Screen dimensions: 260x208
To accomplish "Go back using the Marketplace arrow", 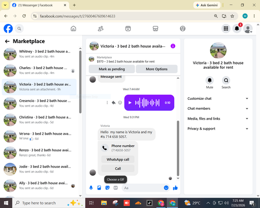I will [7, 41].
